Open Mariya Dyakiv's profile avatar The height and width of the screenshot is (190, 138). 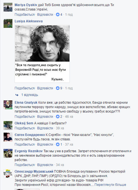pyautogui.click(x=8, y=7)
